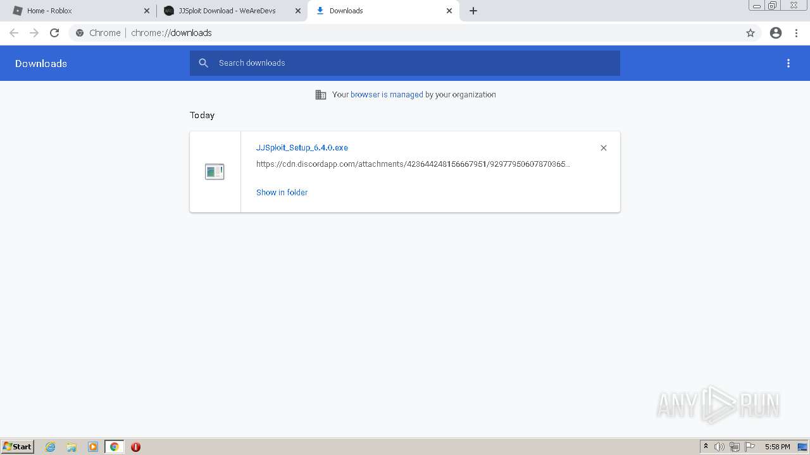Close the Downloads tab
This screenshot has width=810, height=455.
449,11
